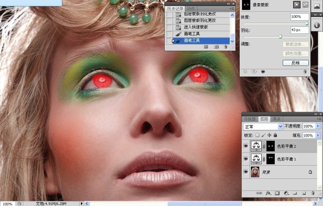Lock all padlock icon

pyautogui.click(x=275, y=135)
